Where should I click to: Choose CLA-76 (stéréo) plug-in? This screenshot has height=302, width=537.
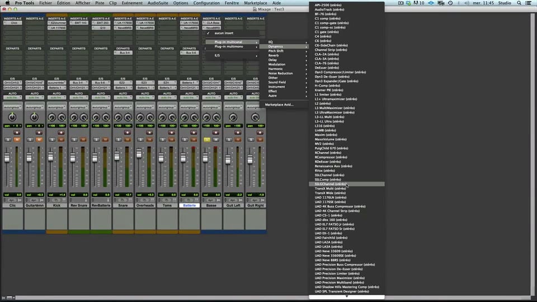(x=347, y=63)
